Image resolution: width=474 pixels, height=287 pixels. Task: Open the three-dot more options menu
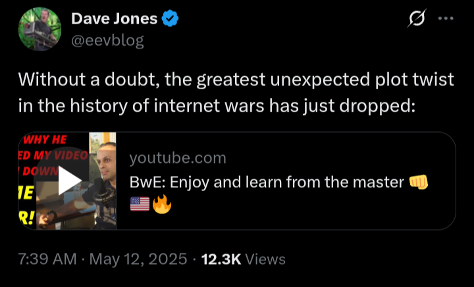446,18
